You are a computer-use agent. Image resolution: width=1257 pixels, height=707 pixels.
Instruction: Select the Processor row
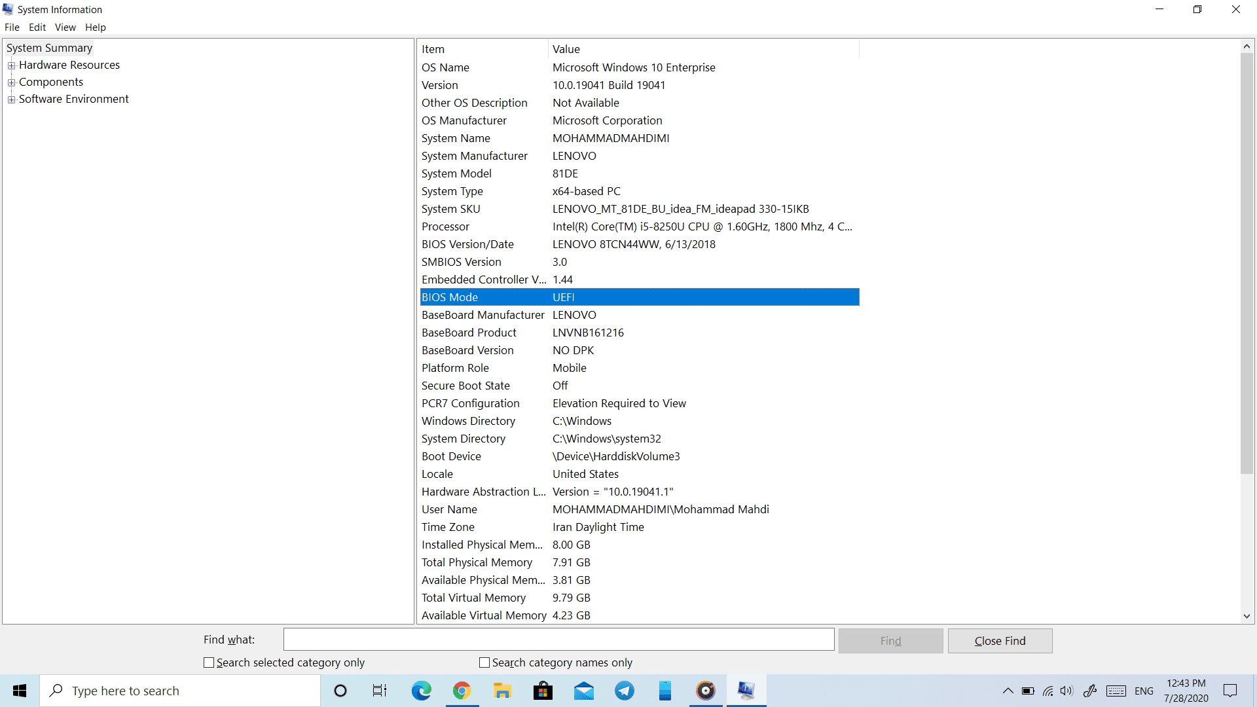tap(639, 227)
